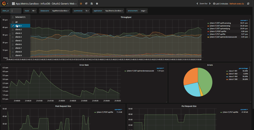The width and height of the screenshot is (254, 130).
Task: Save the dashboard with disk icon
Action: pos(92,4)
